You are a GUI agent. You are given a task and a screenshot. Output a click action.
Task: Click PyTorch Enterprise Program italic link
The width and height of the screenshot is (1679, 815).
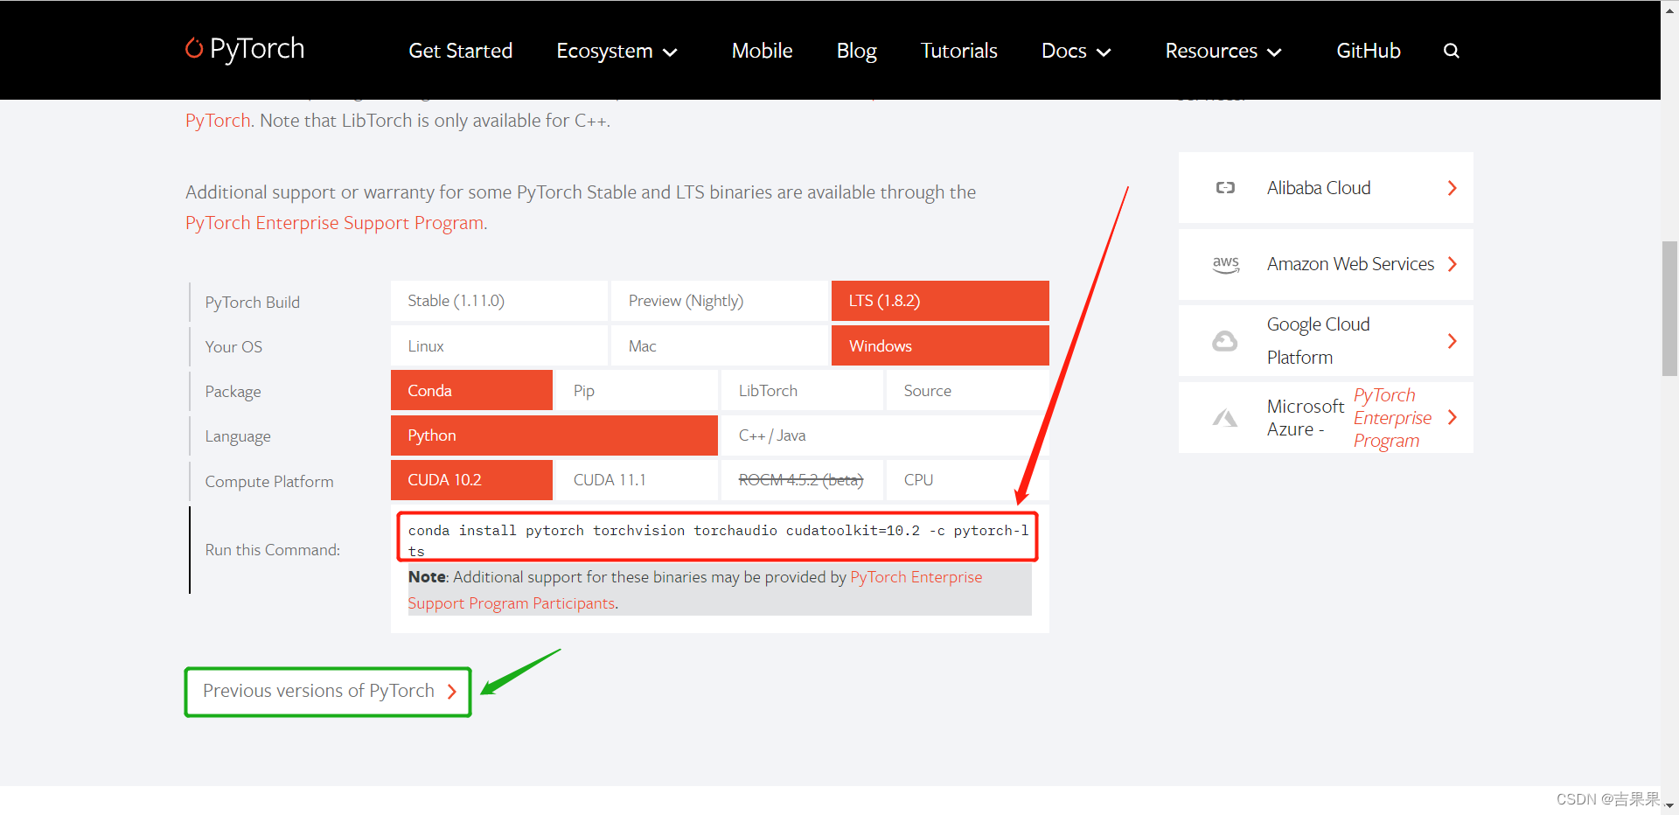click(x=1393, y=418)
